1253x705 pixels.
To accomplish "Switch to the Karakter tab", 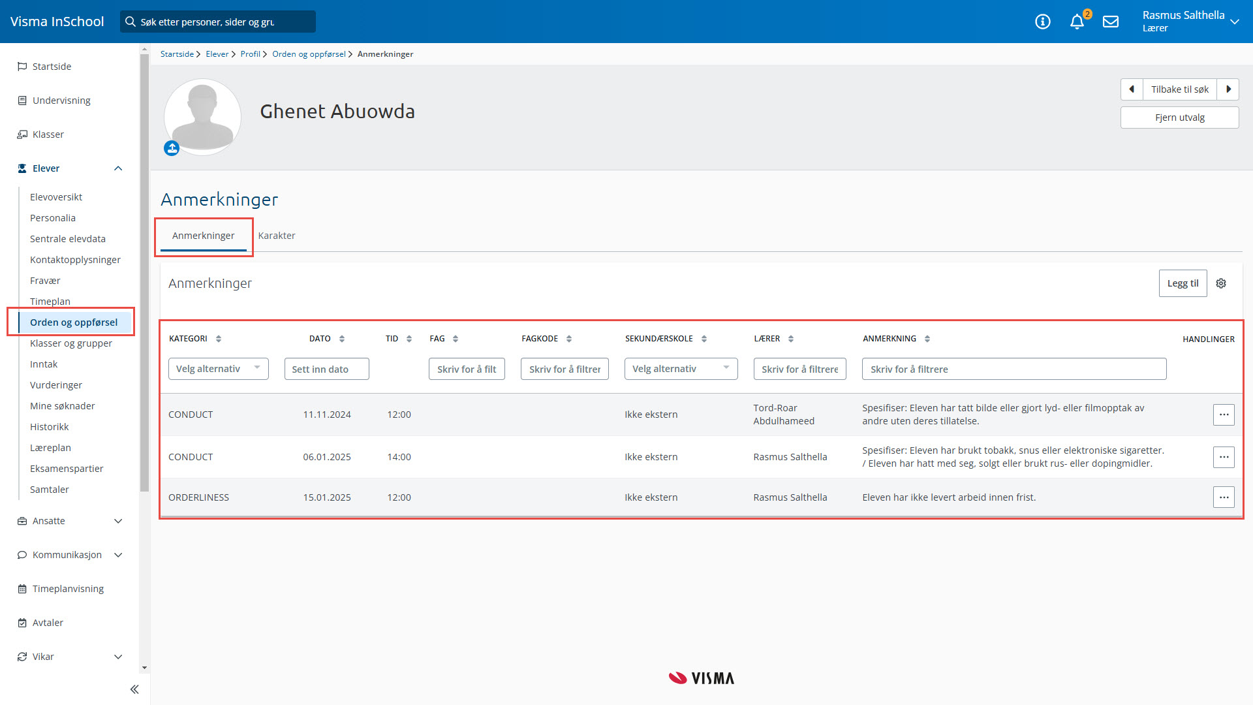I will (277, 236).
